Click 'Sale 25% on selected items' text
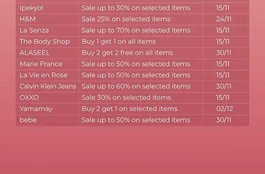Image resolution: width=265 pixels, height=174 pixels. coord(126,19)
